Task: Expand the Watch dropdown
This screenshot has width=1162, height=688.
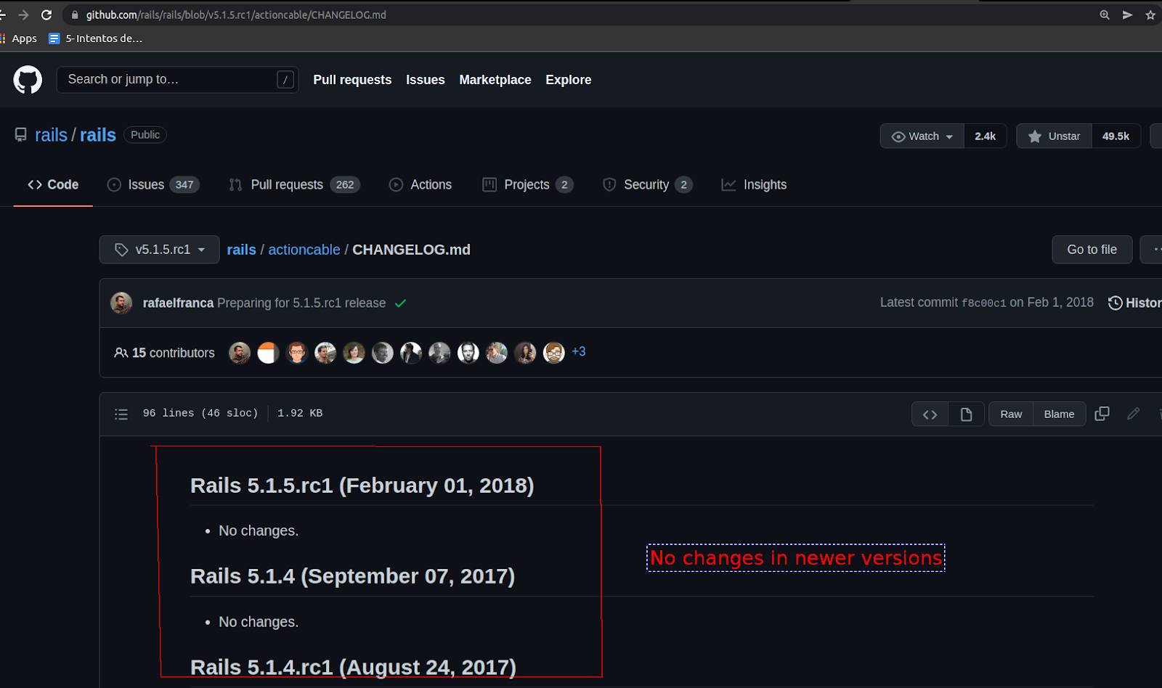Action: pyautogui.click(x=922, y=136)
